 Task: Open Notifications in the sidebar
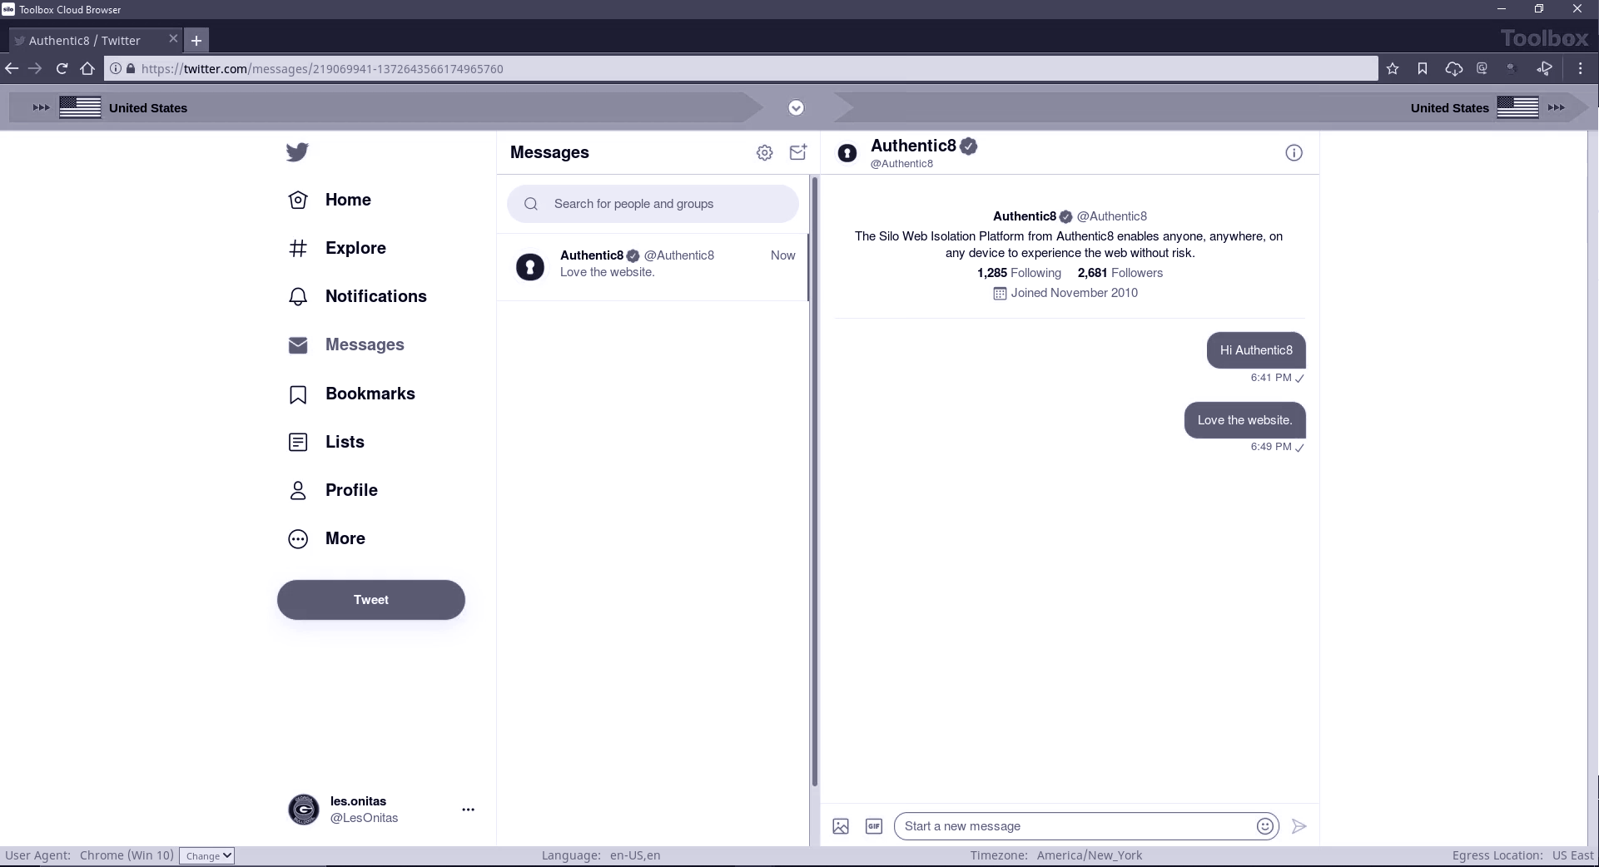[x=357, y=296]
